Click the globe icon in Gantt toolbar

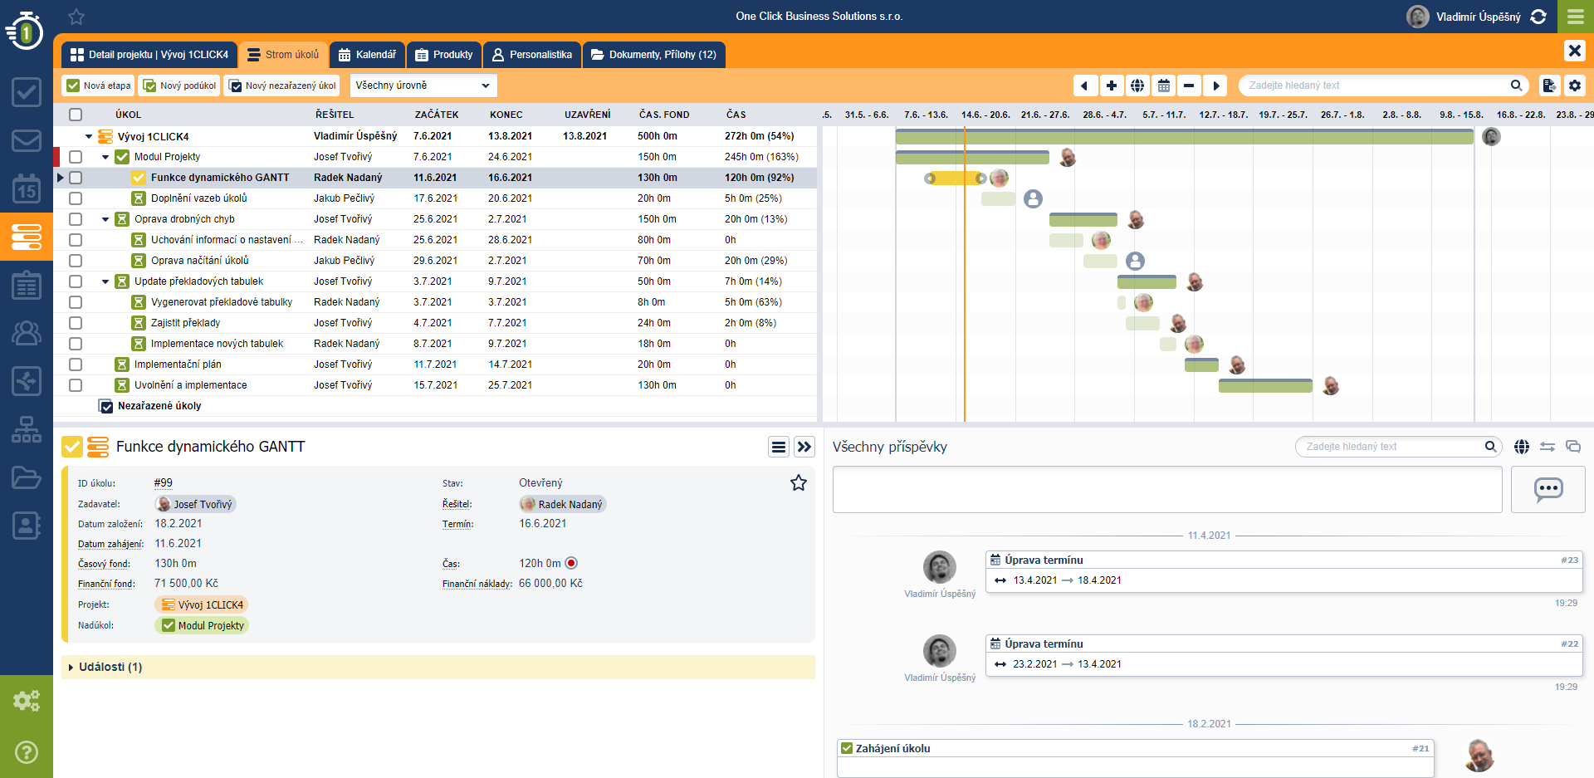pos(1137,86)
